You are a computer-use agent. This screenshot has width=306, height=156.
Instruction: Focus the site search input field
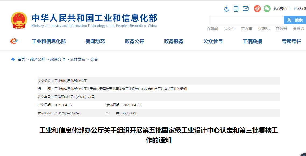point(246,20)
